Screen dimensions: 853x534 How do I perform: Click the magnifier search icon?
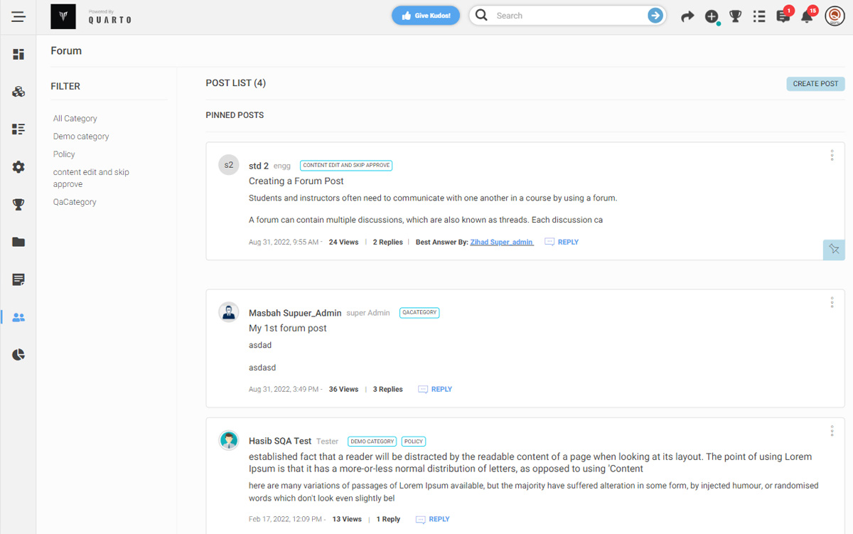(481, 16)
